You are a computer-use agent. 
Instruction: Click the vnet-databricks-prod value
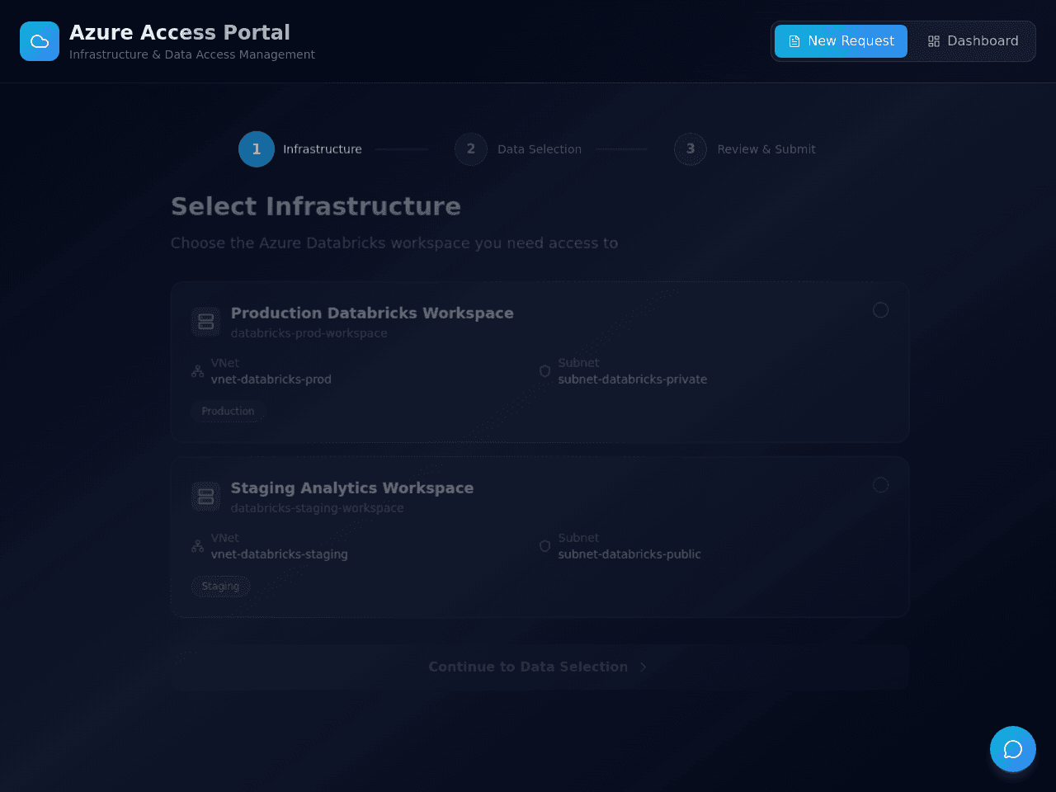click(x=271, y=379)
